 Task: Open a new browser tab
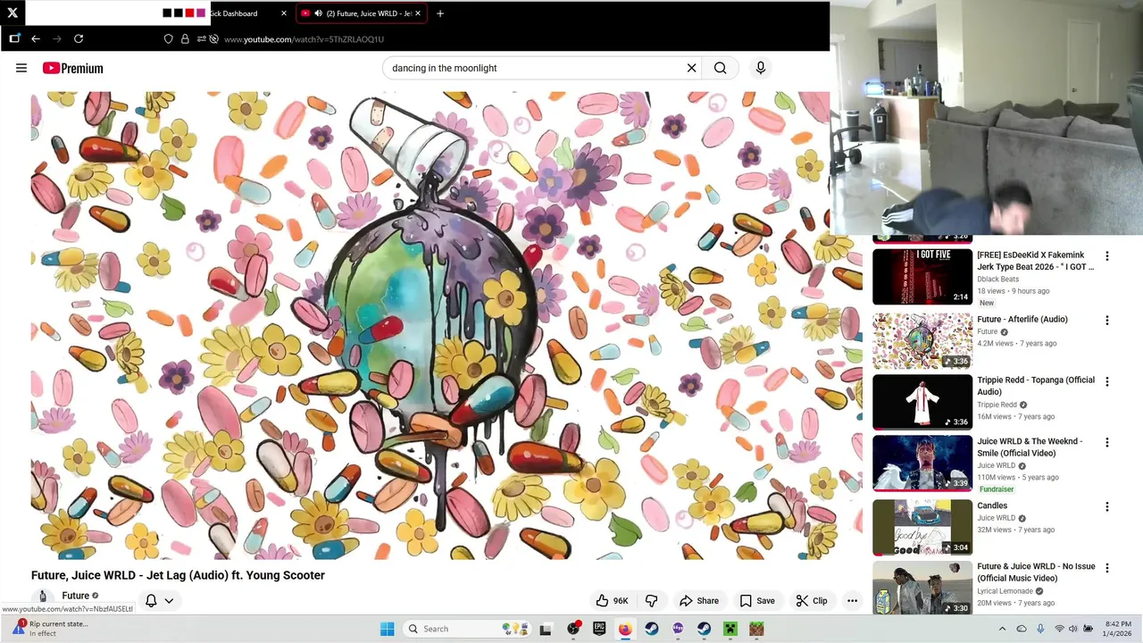pyautogui.click(x=439, y=13)
